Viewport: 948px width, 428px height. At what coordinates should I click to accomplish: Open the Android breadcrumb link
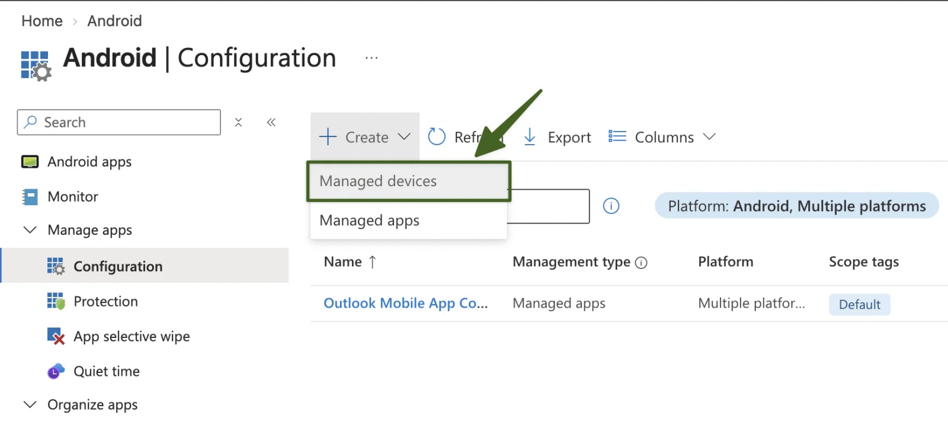click(115, 21)
